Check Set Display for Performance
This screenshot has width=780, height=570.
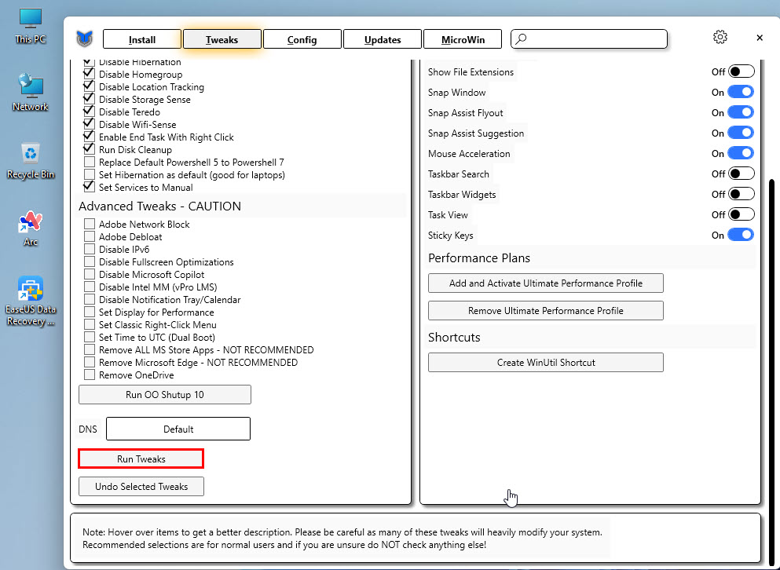89,312
